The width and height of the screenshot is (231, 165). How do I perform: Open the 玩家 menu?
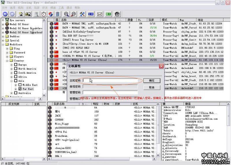tap(37, 7)
